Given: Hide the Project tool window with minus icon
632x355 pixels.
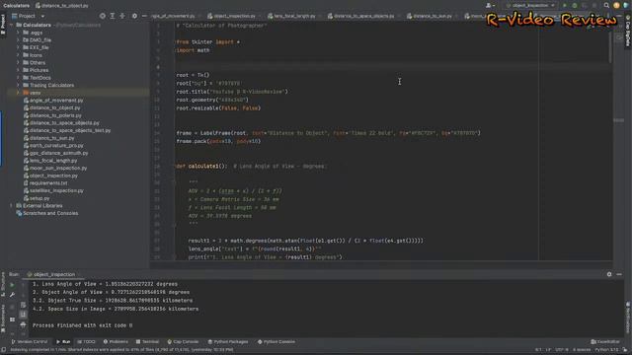Looking at the screenshot, I should click(144, 16).
